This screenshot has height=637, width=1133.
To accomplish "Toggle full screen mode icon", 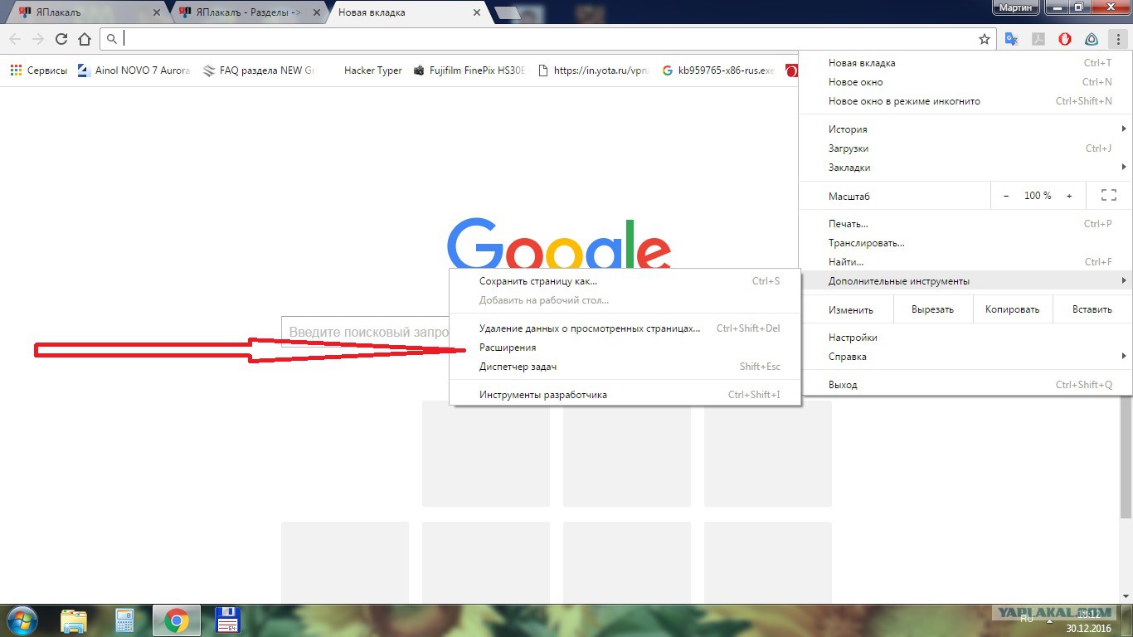I will pyautogui.click(x=1108, y=196).
